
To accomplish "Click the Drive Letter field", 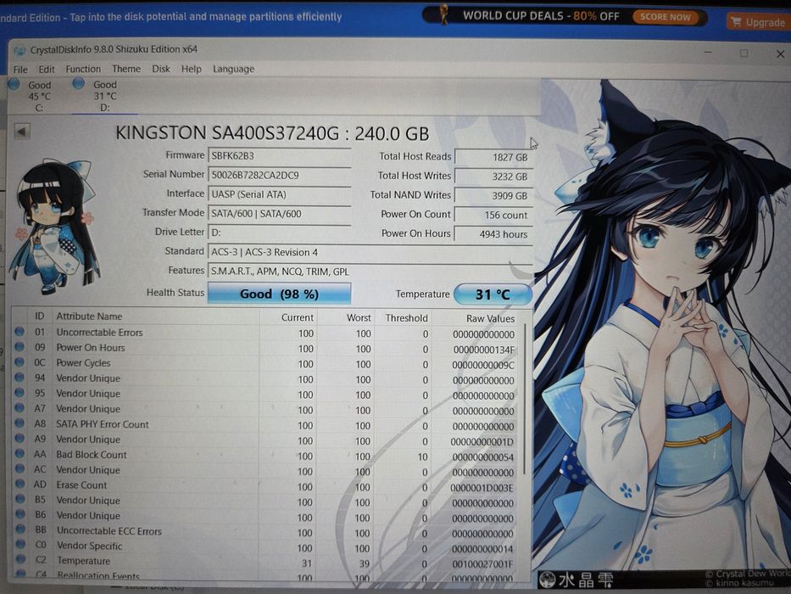I will click(x=280, y=233).
